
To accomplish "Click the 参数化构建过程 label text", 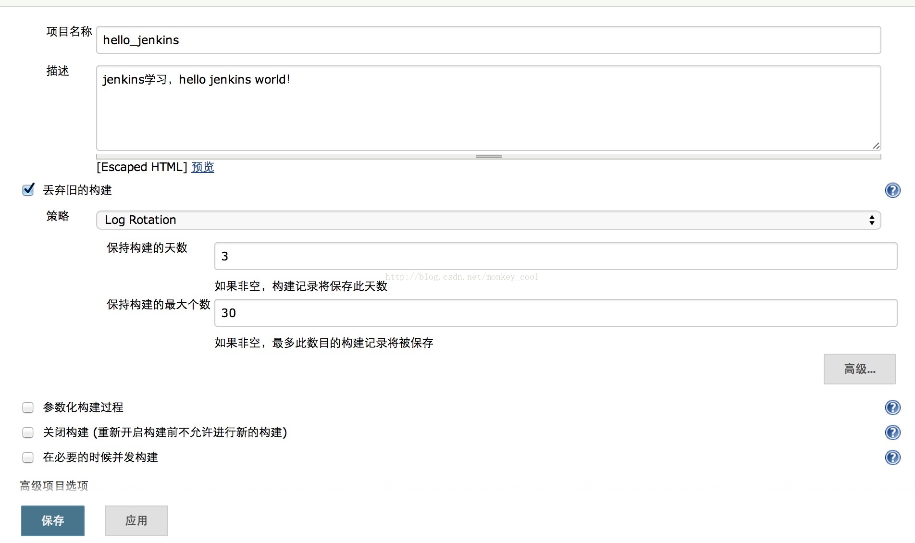I will (x=83, y=407).
